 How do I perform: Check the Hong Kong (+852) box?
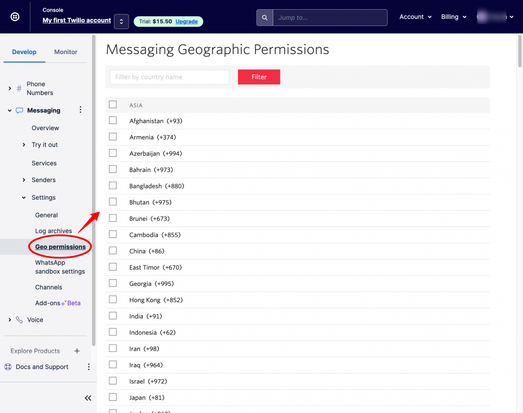pos(113,299)
